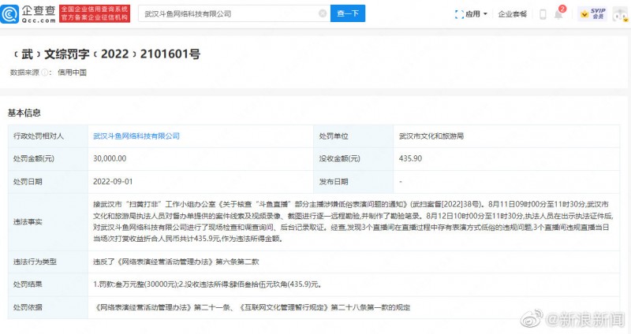Select the 处罚单位 label cell
Screen dimensions: 631x334
pyautogui.click(x=353, y=136)
